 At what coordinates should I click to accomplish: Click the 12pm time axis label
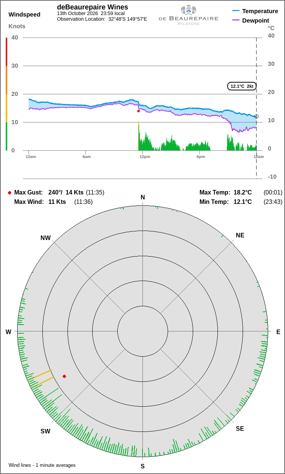(x=145, y=156)
